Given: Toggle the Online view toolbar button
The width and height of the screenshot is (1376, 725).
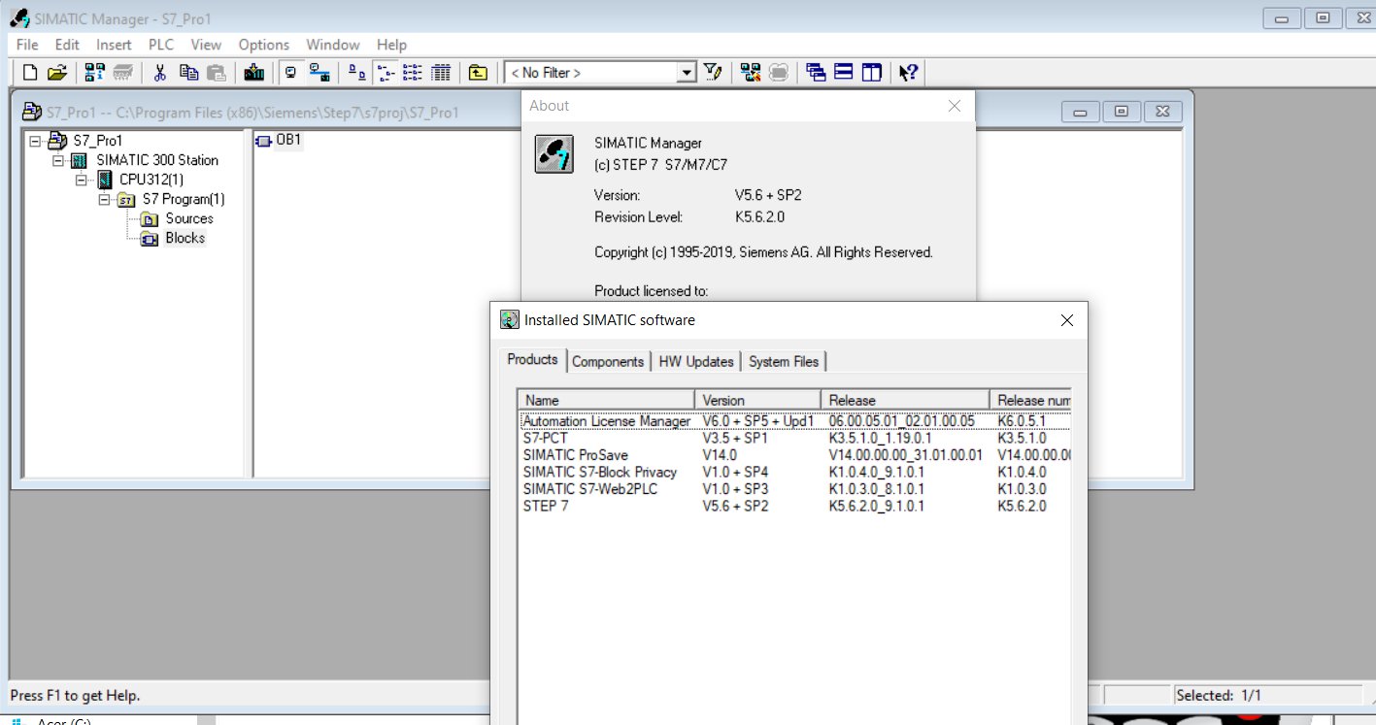Looking at the screenshot, I should [319, 72].
